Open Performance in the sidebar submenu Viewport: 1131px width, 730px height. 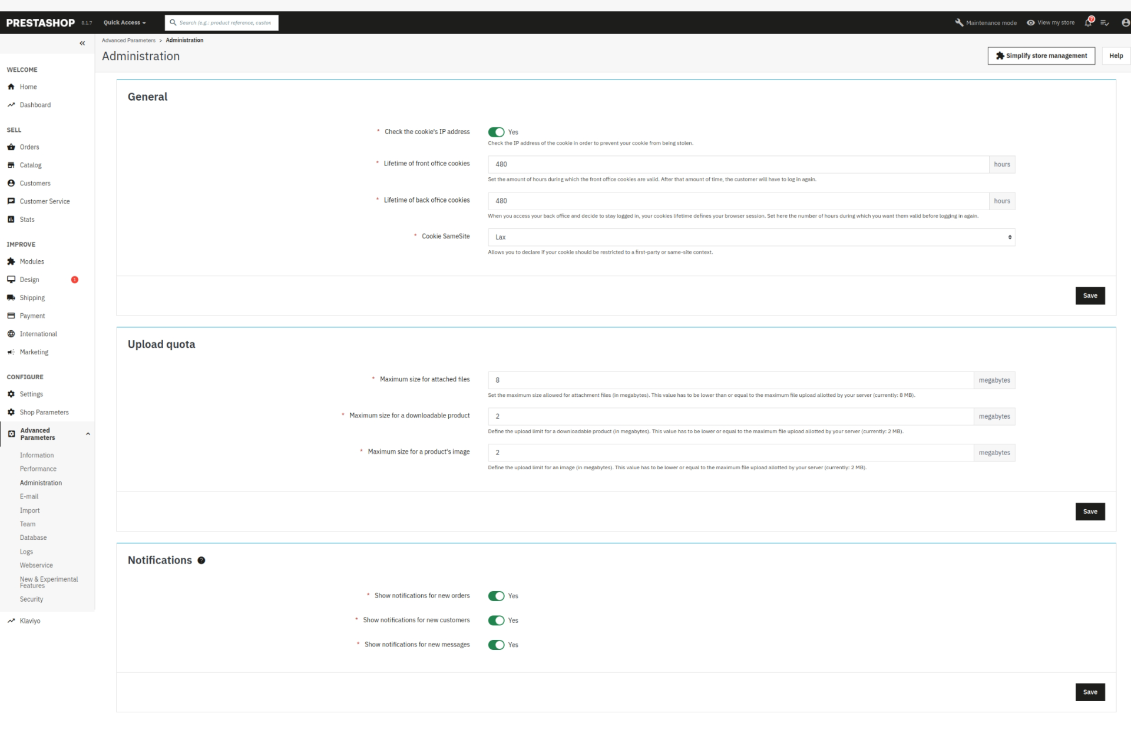pos(38,469)
